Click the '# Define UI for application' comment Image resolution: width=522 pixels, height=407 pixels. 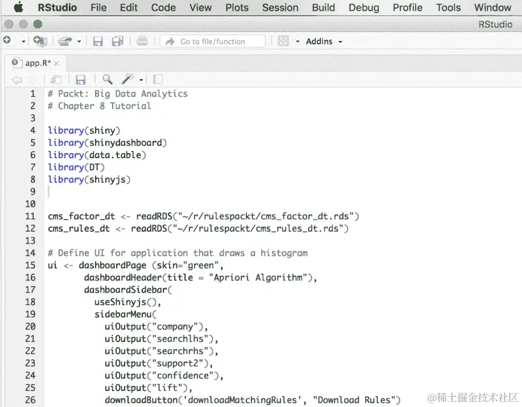coord(178,253)
